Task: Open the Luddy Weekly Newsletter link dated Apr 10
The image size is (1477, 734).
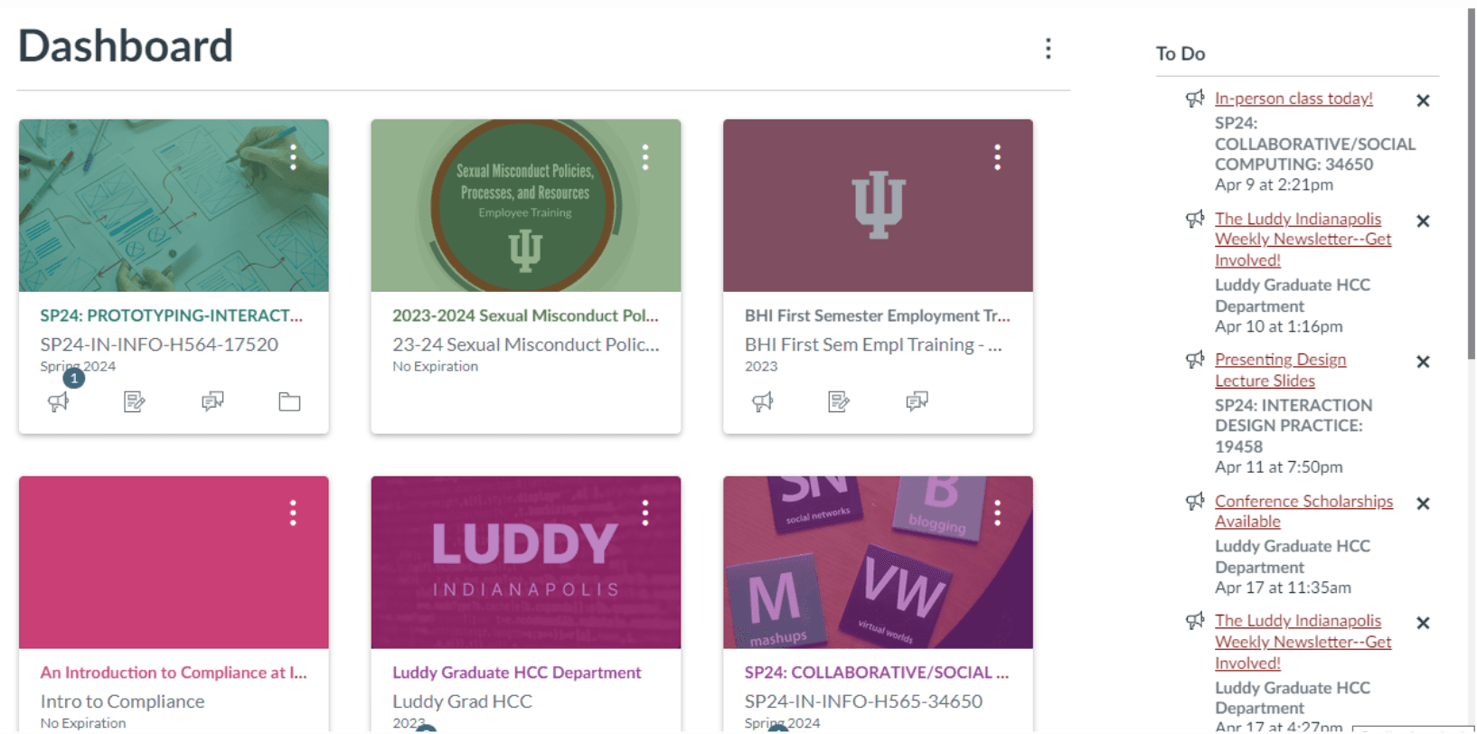Action: coord(1303,240)
